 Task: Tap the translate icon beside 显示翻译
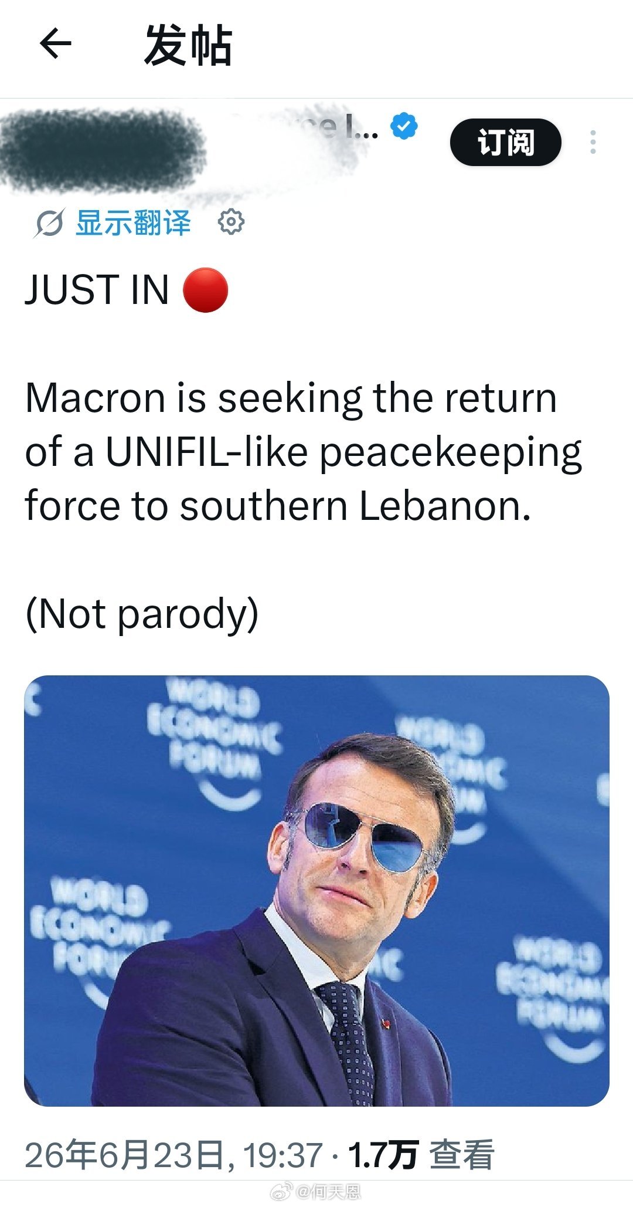pyautogui.click(x=48, y=224)
